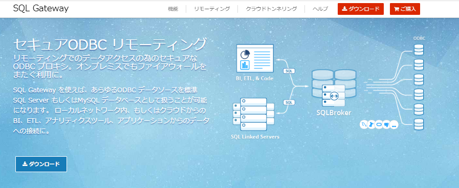The height and width of the screenshot is (188, 459).
Task: Click the red ダウンロード button in header
Action: [361, 9]
